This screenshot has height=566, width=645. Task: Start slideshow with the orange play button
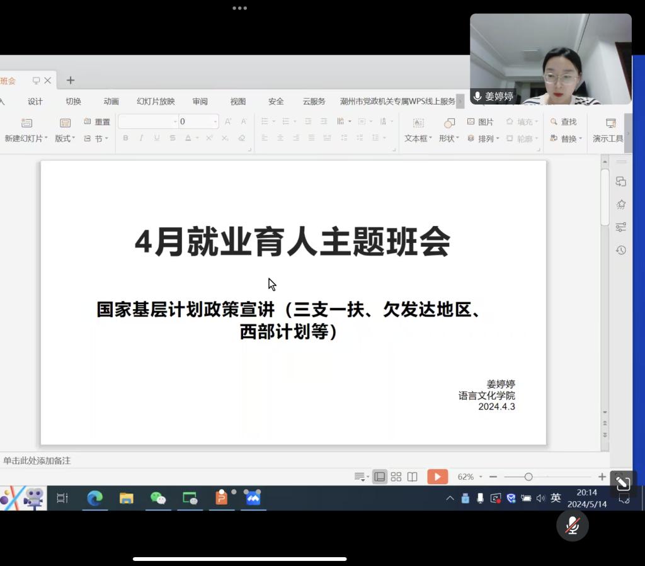pos(437,477)
